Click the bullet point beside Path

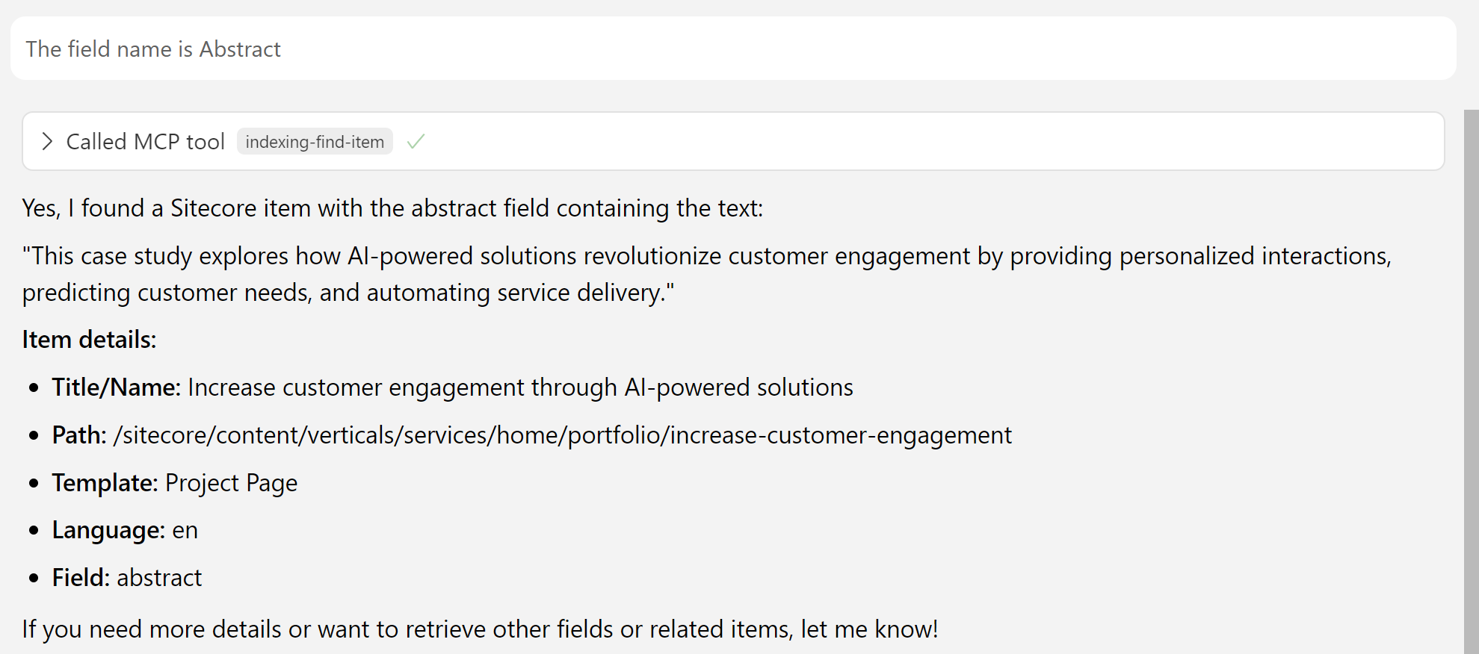34,435
